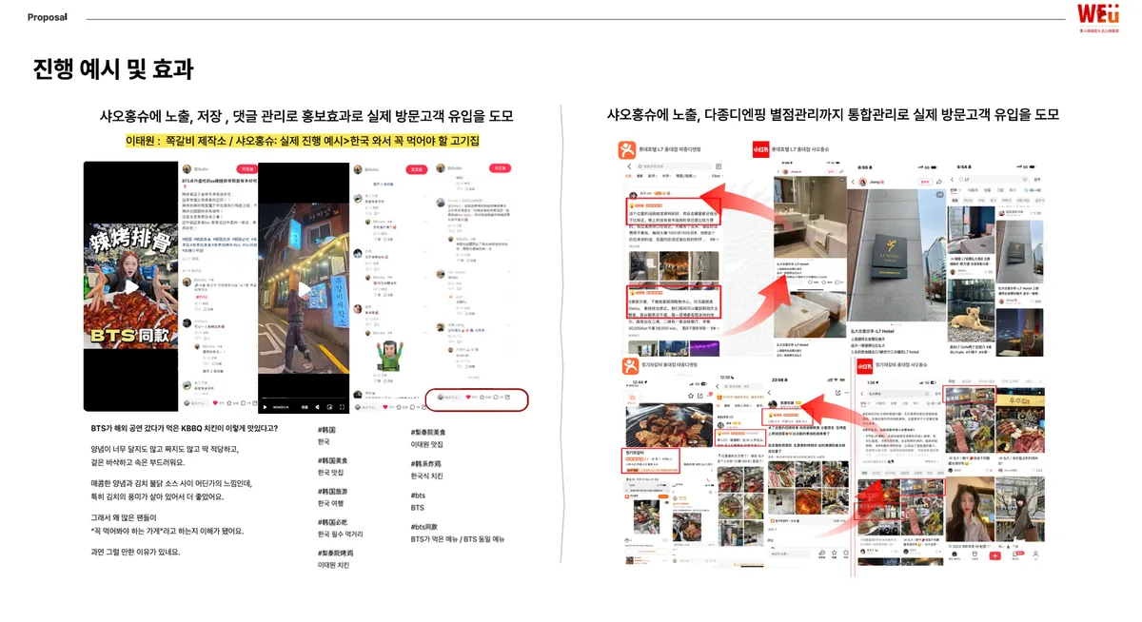Select hashtag text '#bts同款'
The width and height of the screenshot is (1142, 622).
coord(423,527)
